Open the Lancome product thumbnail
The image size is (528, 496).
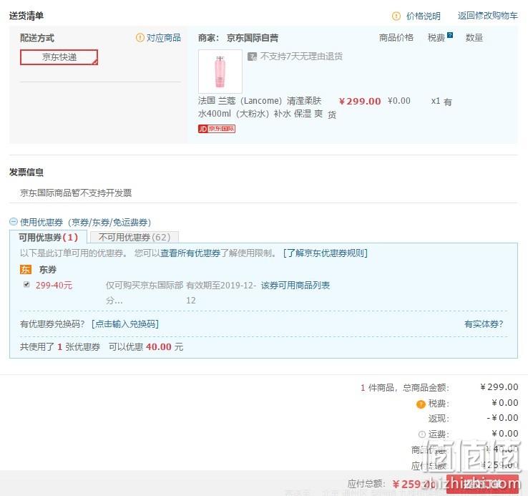(220, 71)
